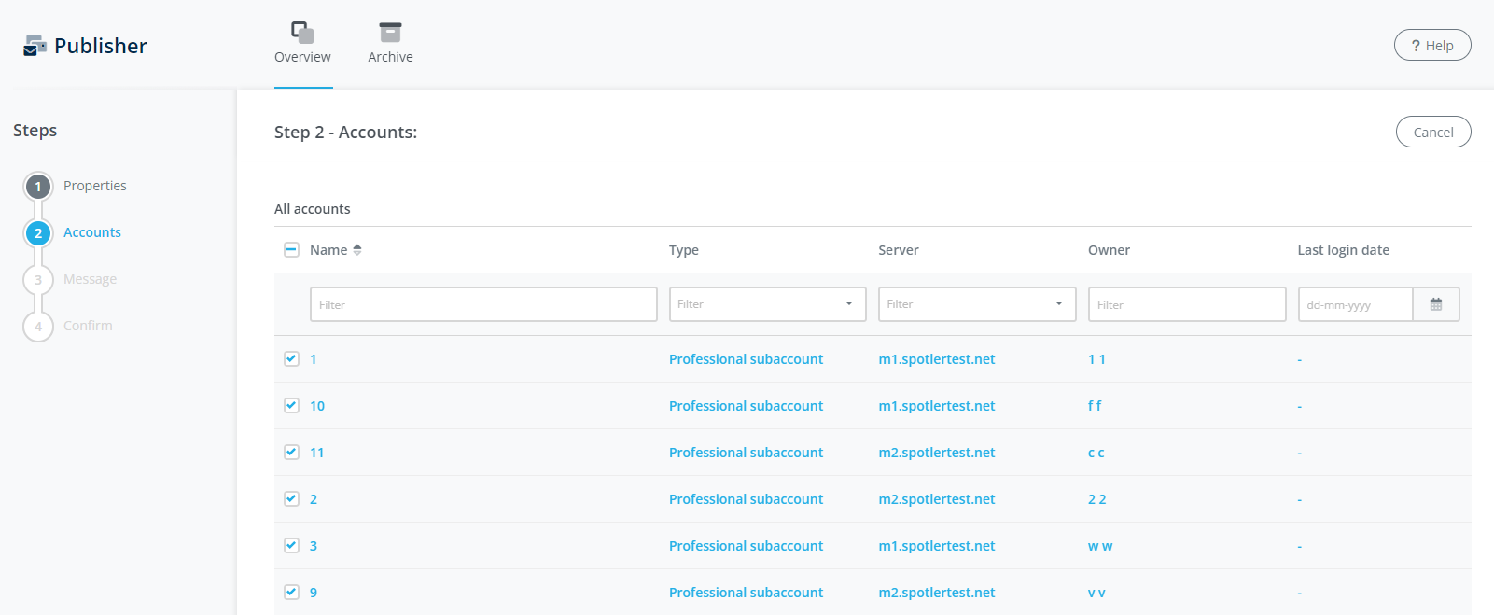This screenshot has width=1494, height=615.
Task: Click the step 4 circle
Action: [x=38, y=327]
